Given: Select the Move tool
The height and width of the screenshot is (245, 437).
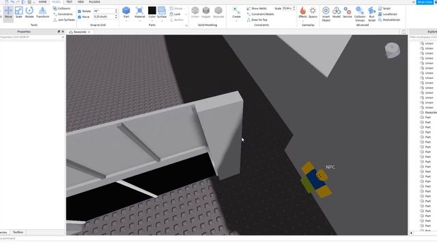Looking at the screenshot, I should tap(8, 13).
